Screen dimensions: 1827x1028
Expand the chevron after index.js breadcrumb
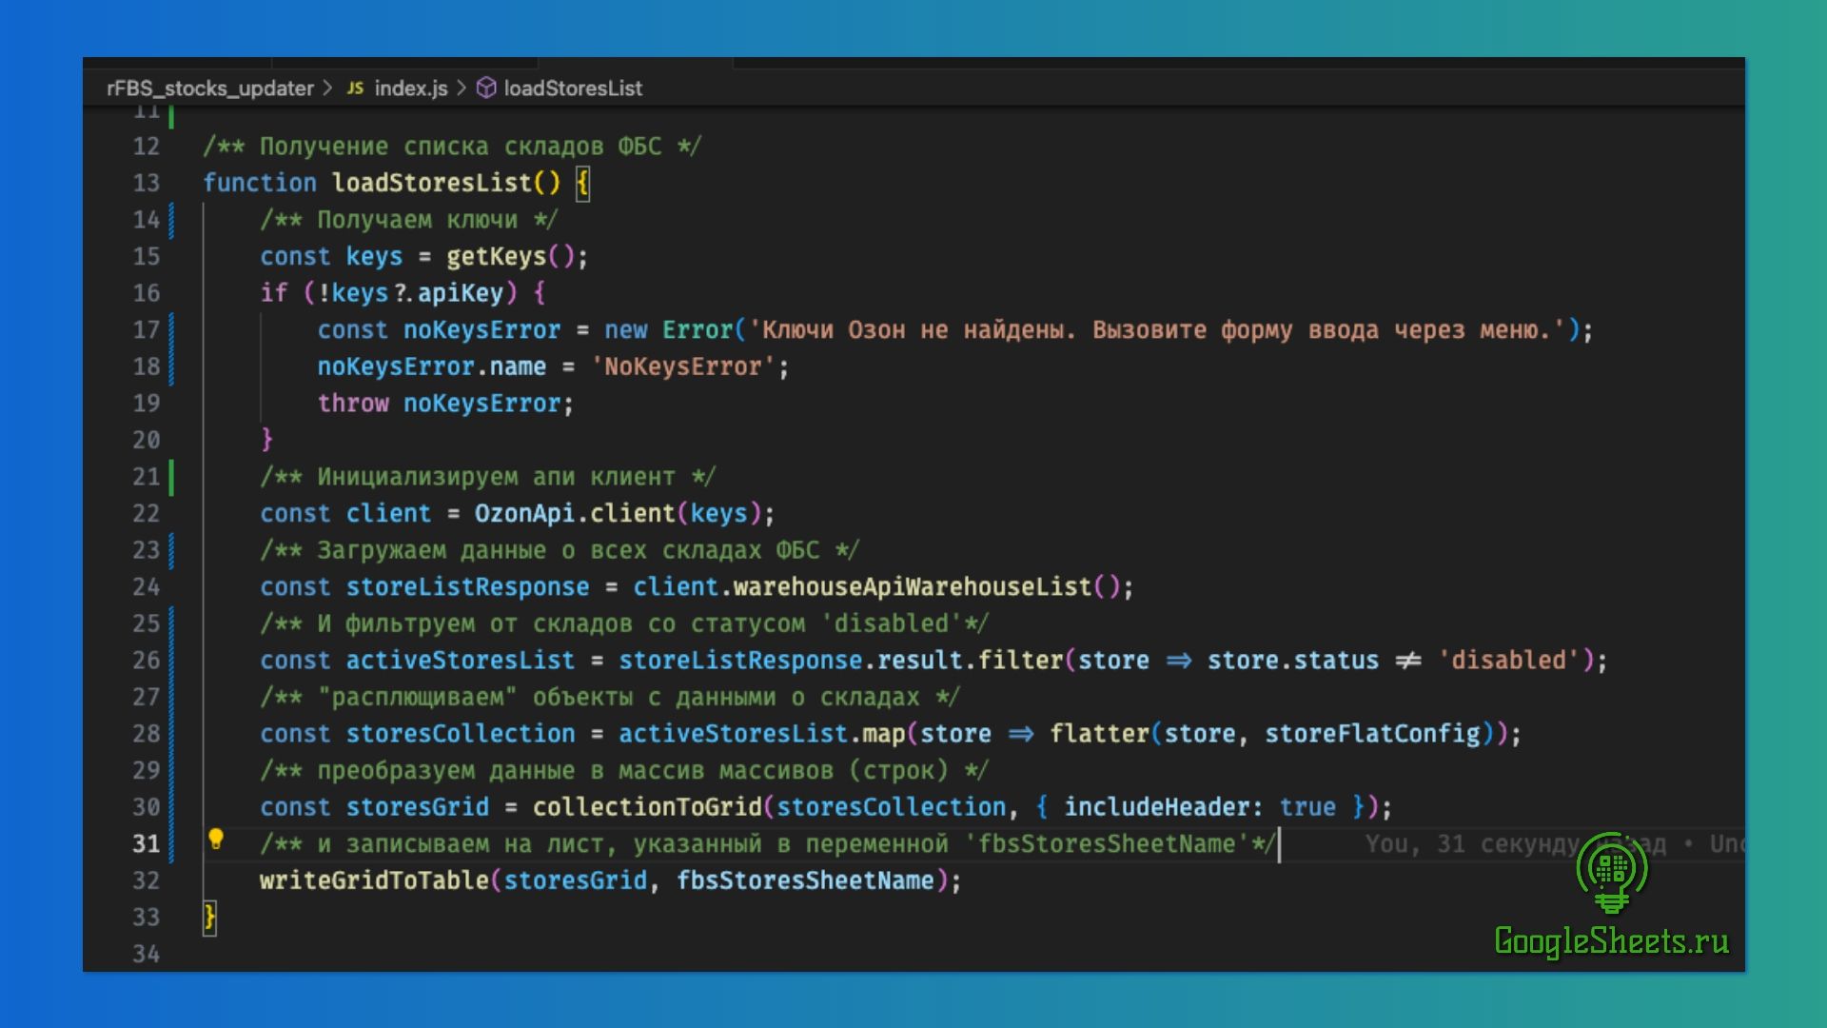tap(462, 89)
